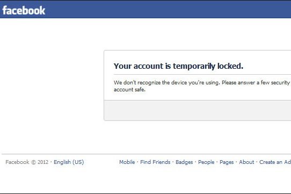The width and height of the screenshot is (291, 194).
Task: Click the facebook logo in the header
Action: (24, 10)
